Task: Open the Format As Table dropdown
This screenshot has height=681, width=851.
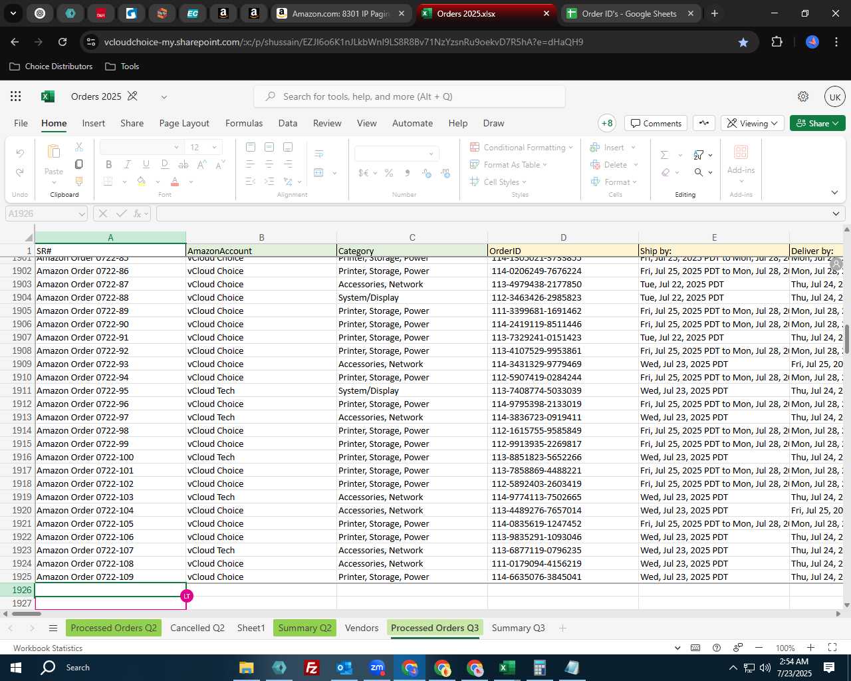Action: (509, 164)
